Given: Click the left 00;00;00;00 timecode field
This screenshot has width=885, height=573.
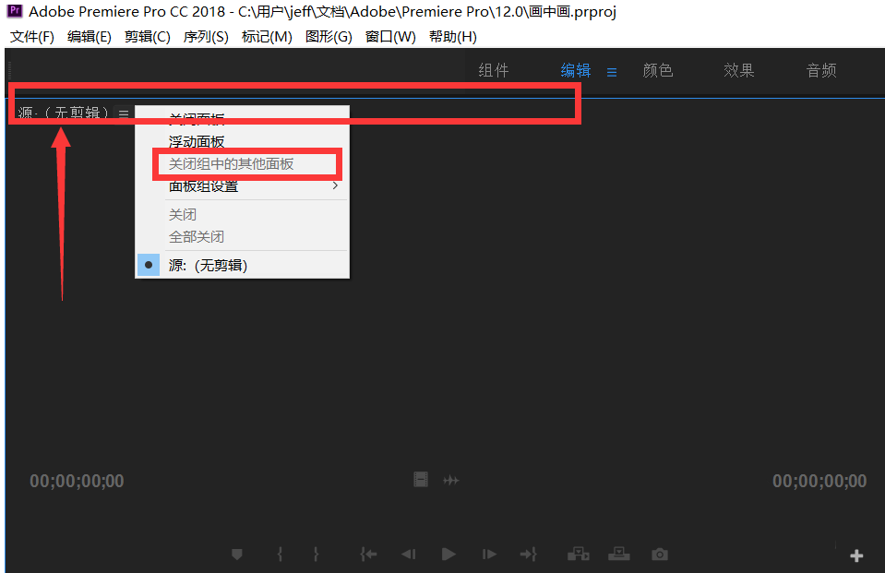Looking at the screenshot, I should (x=77, y=481).
